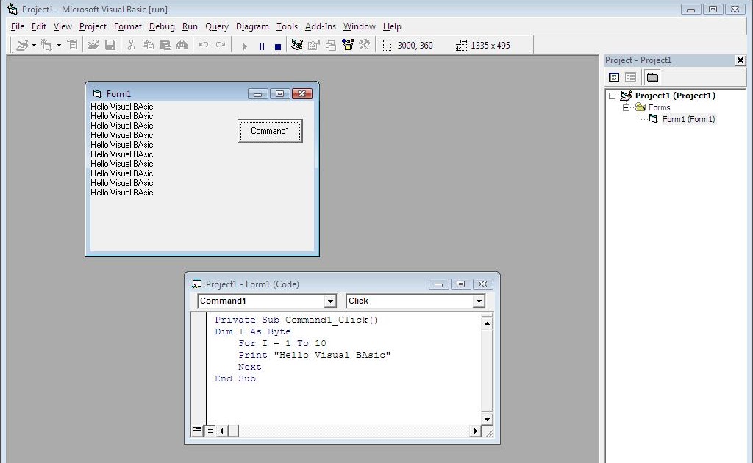Open the Edit menu

(x=39, y=26)
